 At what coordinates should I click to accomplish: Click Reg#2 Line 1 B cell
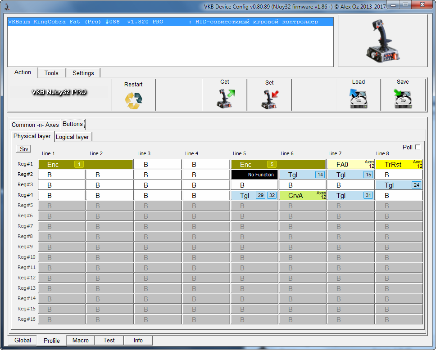tap(61, 175)
